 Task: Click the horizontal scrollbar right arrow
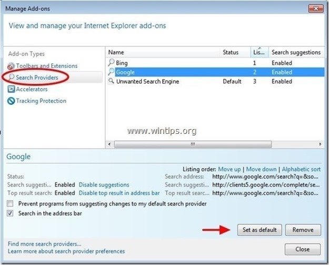tap(320, 144)
